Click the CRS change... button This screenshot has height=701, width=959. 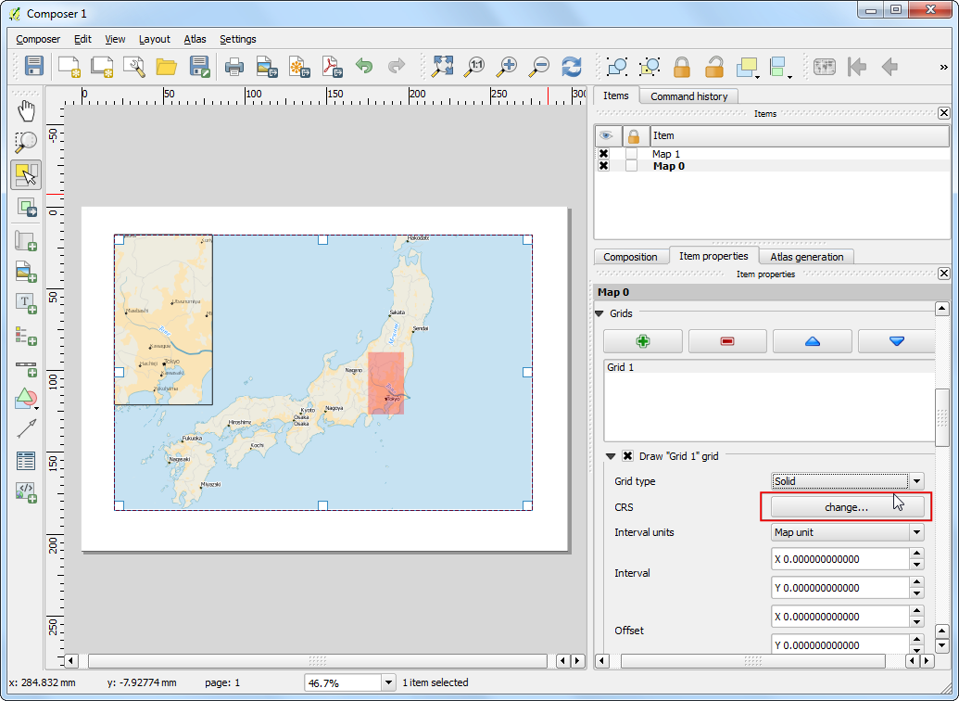847,507
